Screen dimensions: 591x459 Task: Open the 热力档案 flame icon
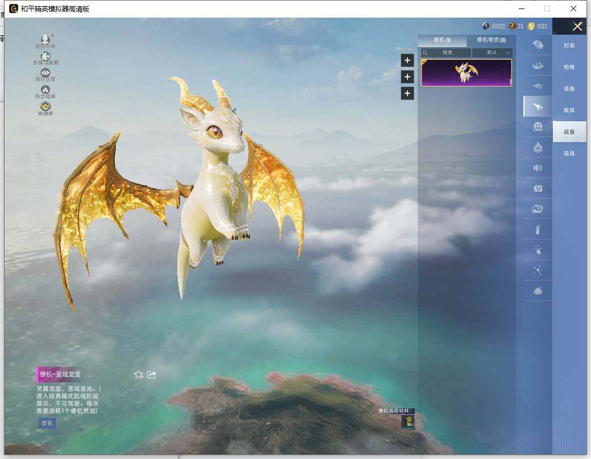point(45,91)
